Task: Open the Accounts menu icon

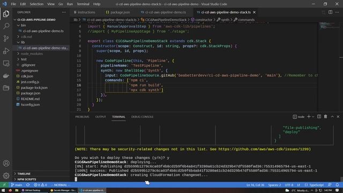Action: tap(6, 163)
